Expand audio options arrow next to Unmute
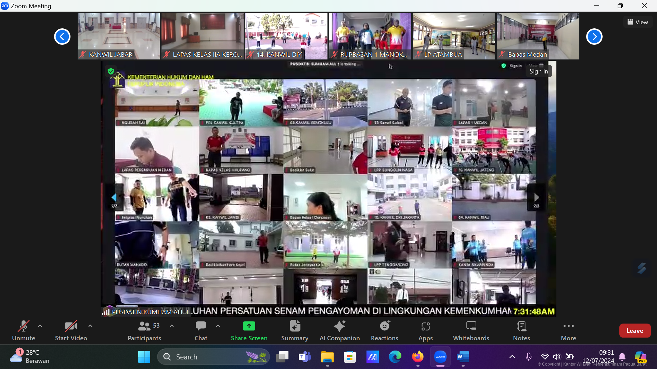 [40, 326]
